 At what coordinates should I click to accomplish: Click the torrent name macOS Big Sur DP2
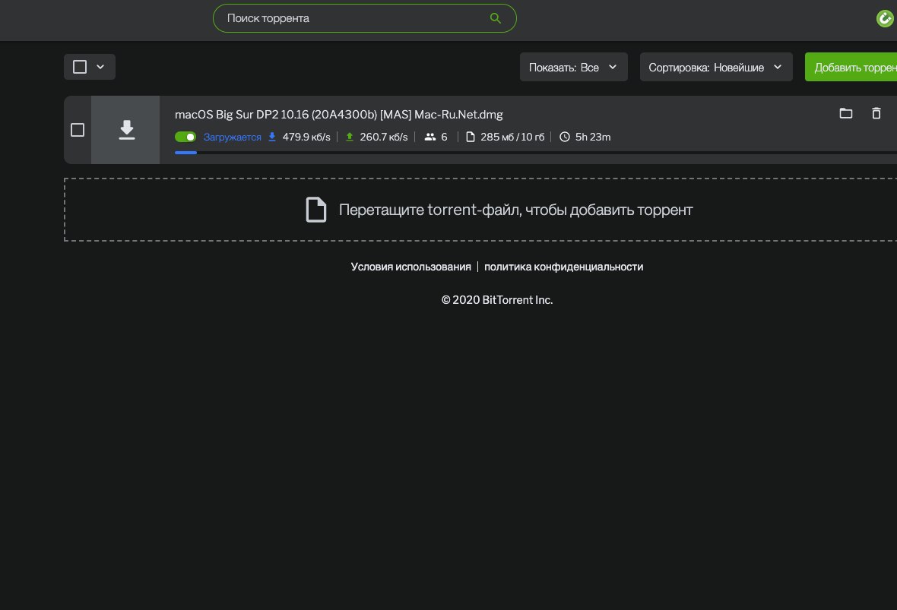click(x=339, y=115)
